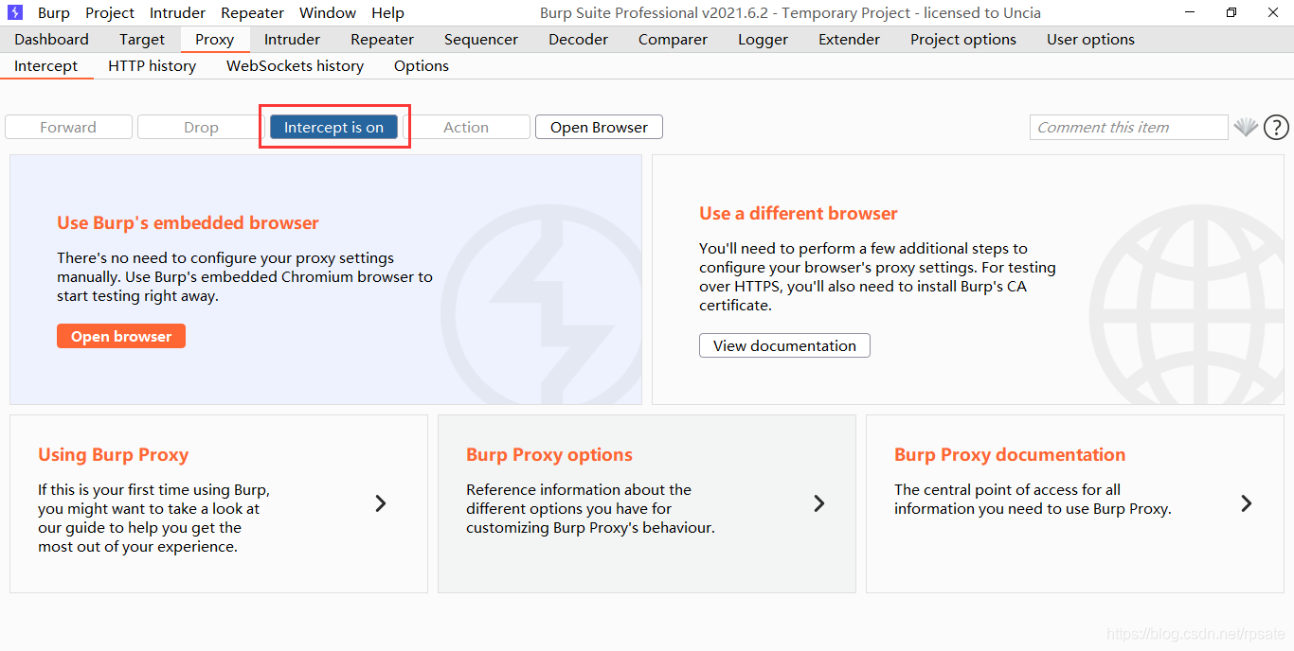Open the Repeater menu in menu bar
The image size is (1294, 651).
[x=252, y=13]
